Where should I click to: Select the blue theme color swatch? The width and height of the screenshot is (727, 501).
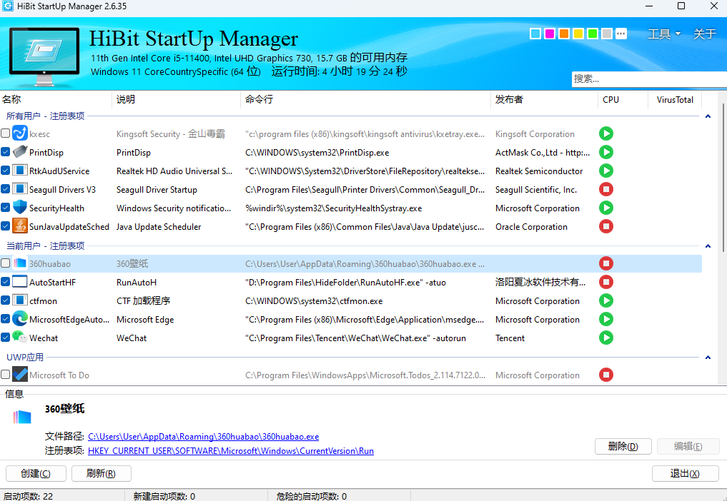point(535,34)
